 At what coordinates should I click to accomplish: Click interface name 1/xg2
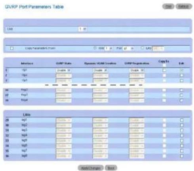(x=25, y=90)
